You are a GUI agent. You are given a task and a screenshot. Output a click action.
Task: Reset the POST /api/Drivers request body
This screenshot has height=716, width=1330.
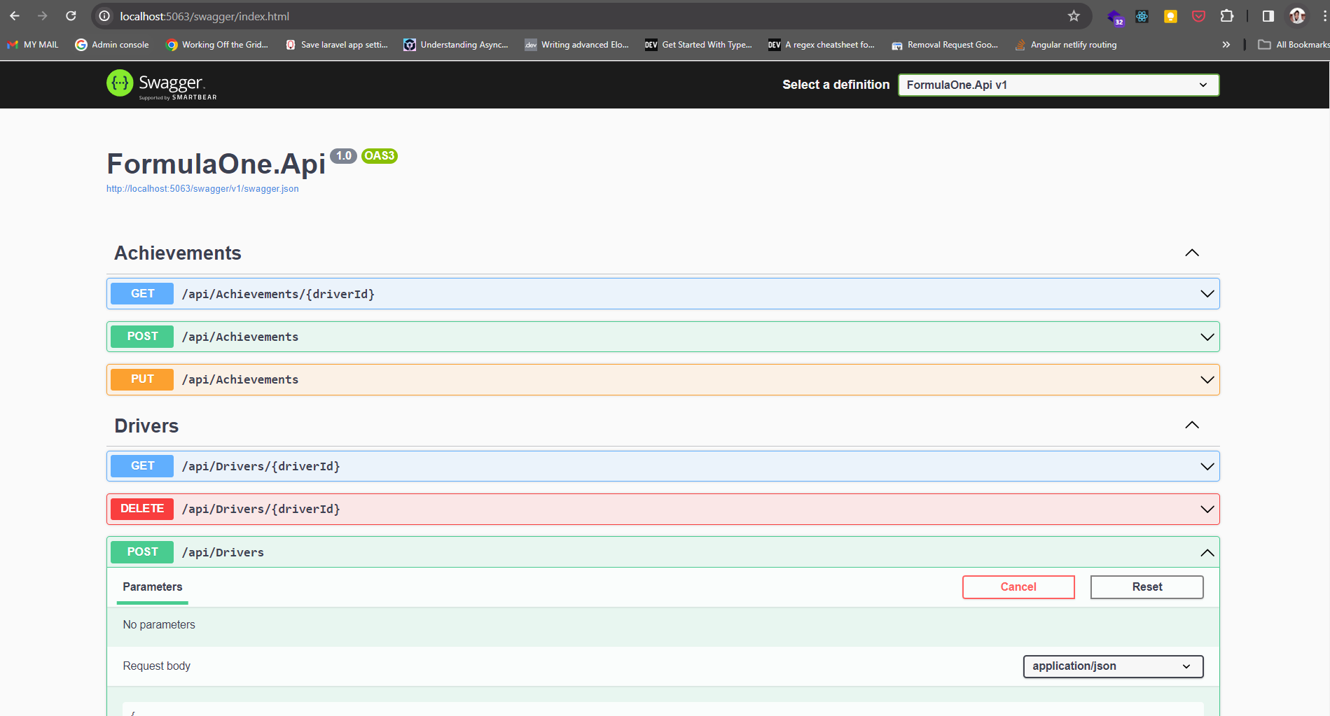[x=1146, y=587]
